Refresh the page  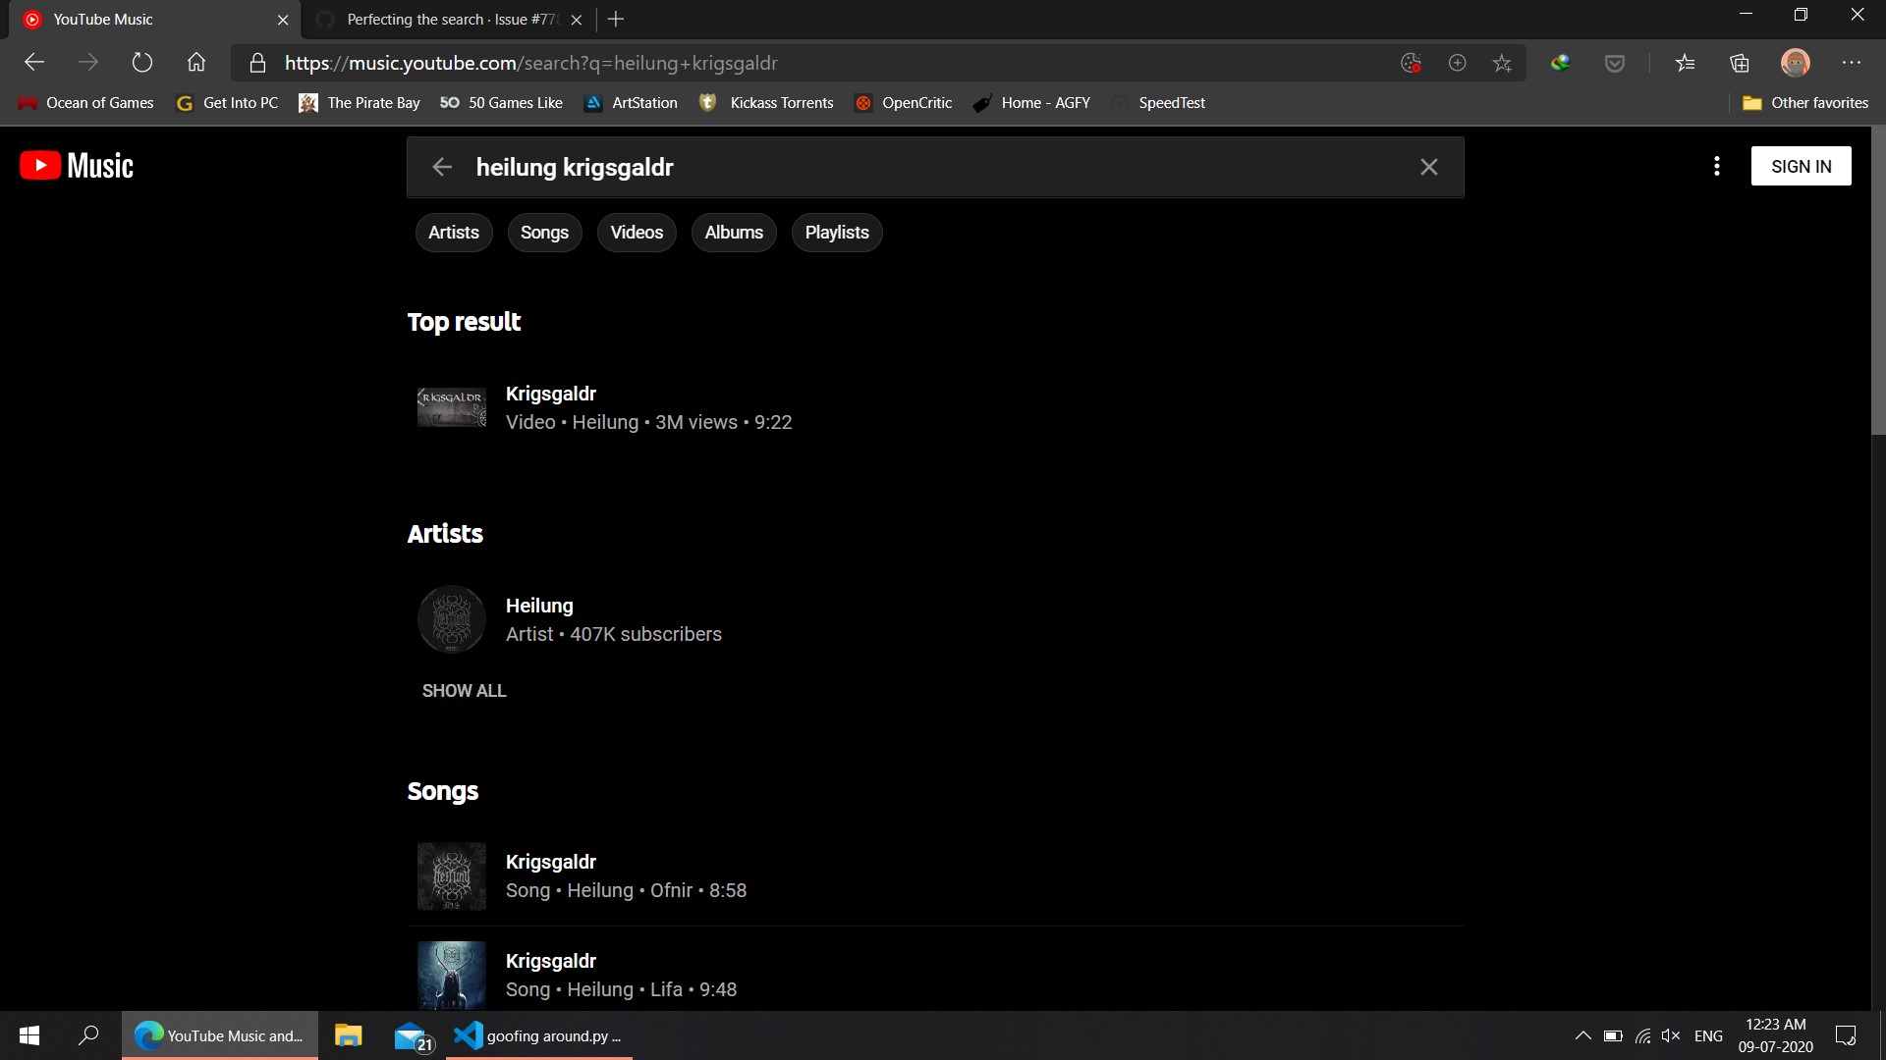(x=142, y=63)
